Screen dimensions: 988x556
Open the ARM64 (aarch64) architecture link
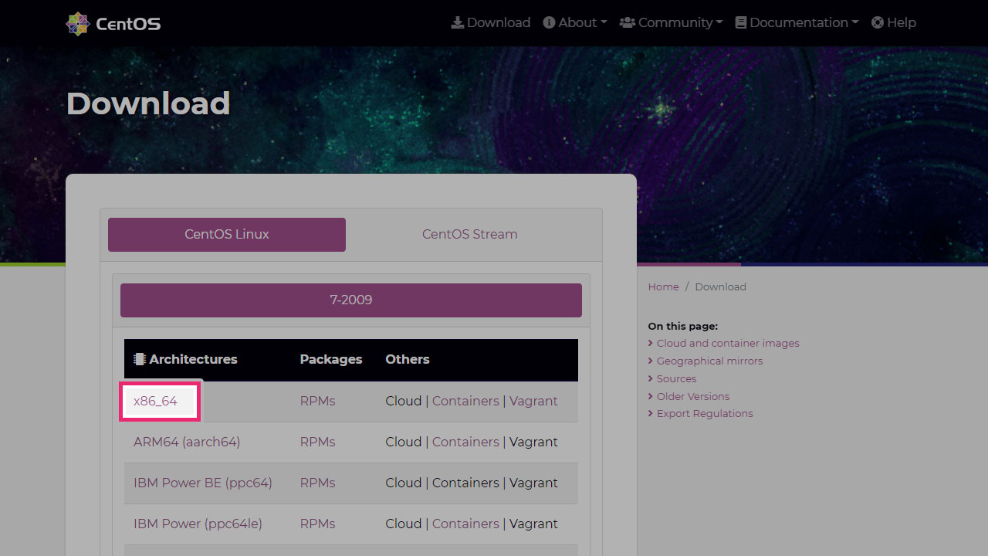[x=187, y=442]
